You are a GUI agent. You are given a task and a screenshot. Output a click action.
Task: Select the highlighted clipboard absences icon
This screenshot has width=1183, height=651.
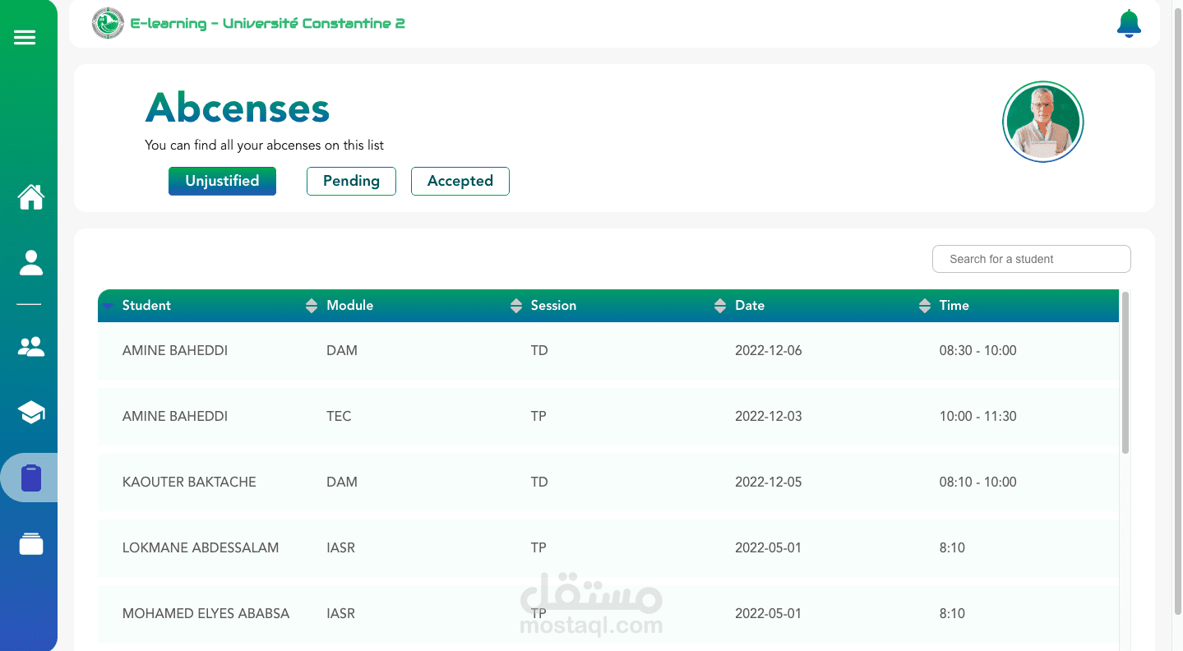coord(30,478)
